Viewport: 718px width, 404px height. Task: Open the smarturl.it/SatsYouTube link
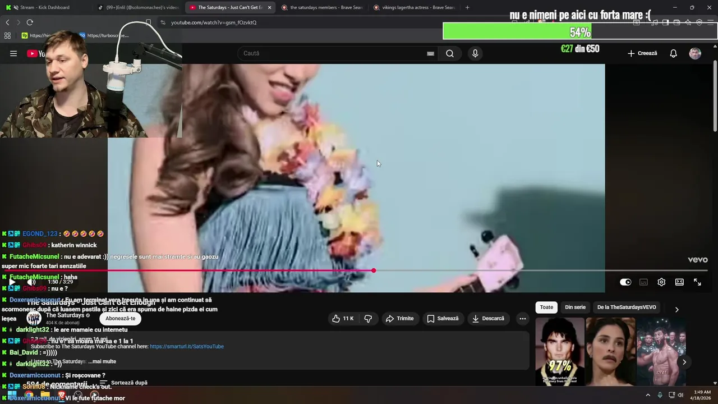pyautogui.click(x=187, y=346)
